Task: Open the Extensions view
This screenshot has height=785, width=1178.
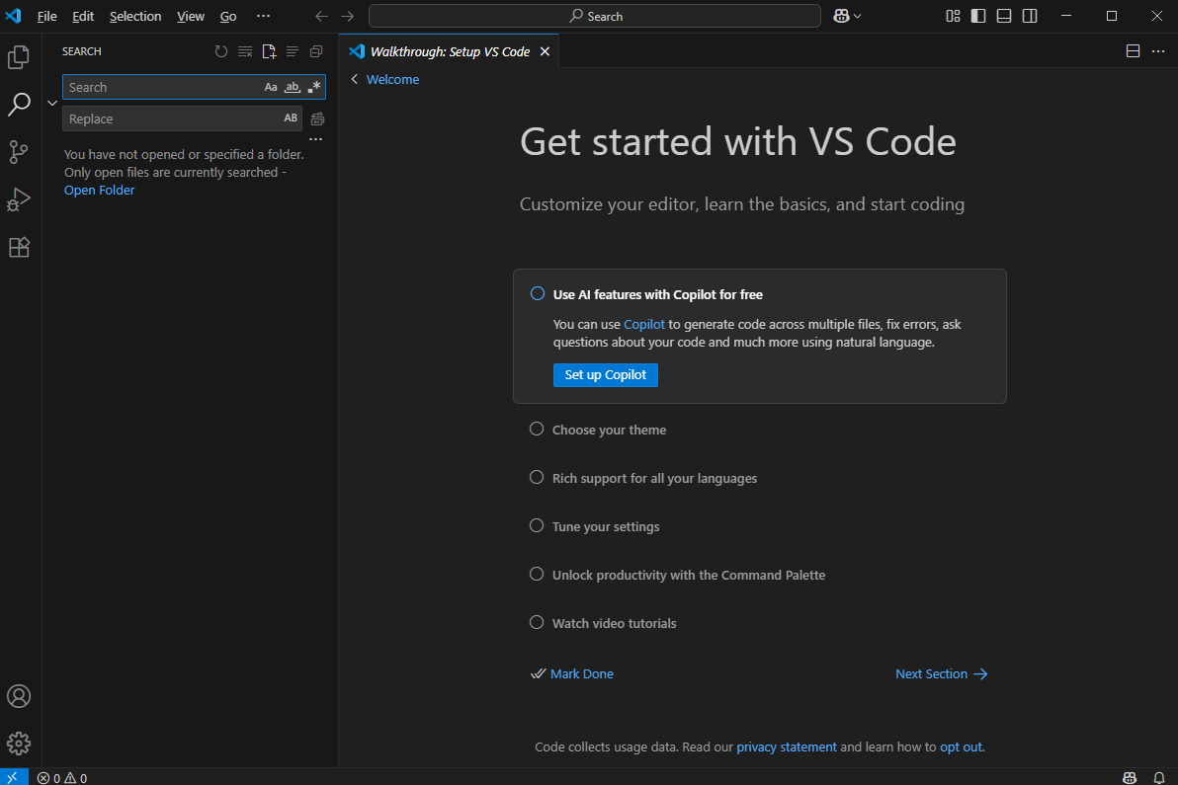Action: (19, 247)
